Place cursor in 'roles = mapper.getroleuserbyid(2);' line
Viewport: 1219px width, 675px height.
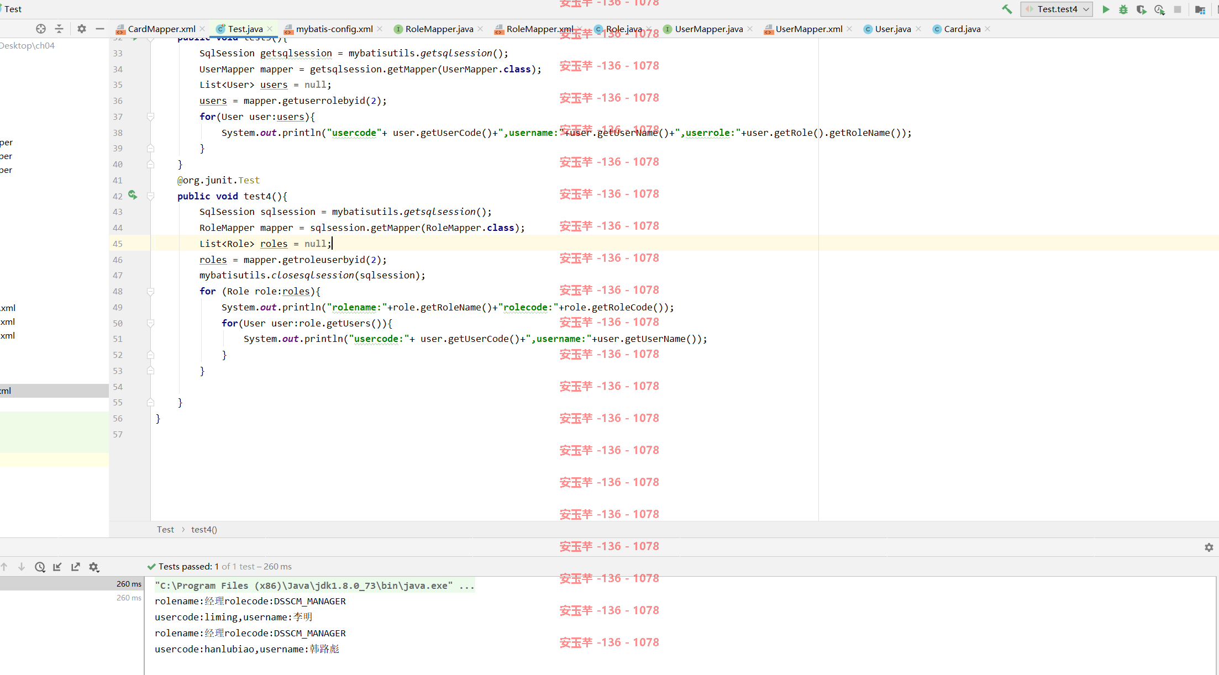(x=293, y=260)
